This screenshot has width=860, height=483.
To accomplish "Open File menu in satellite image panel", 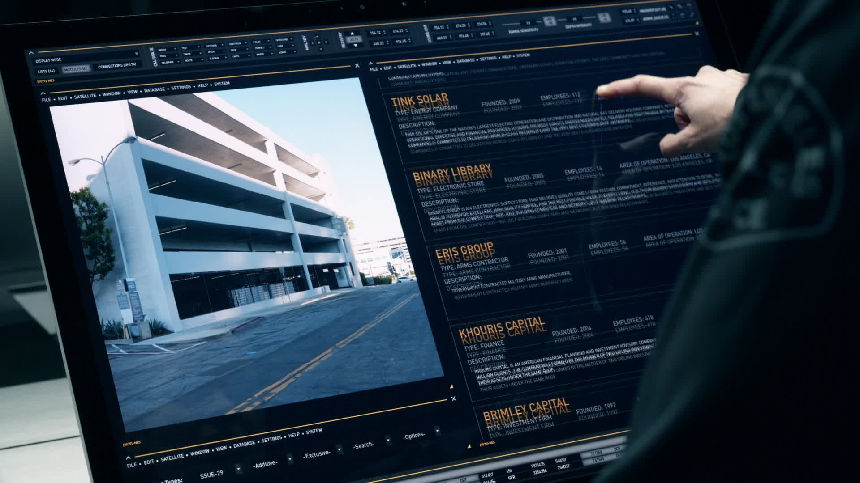I will [x=46, y=99].
